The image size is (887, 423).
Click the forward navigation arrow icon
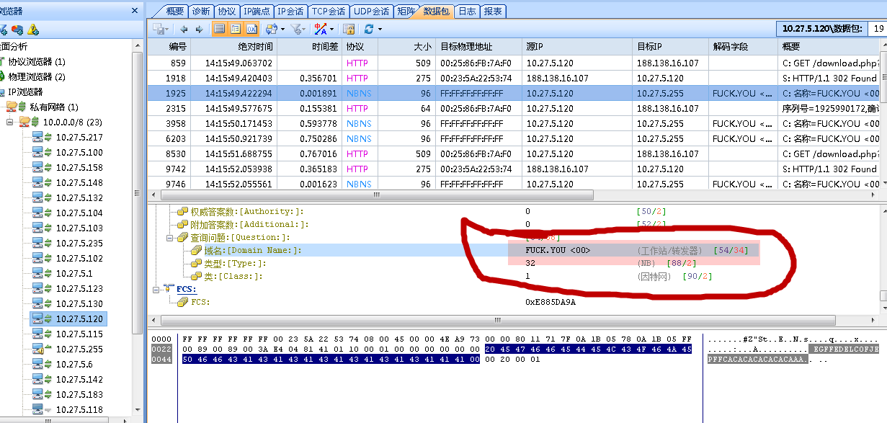click(x=199, y=28)
